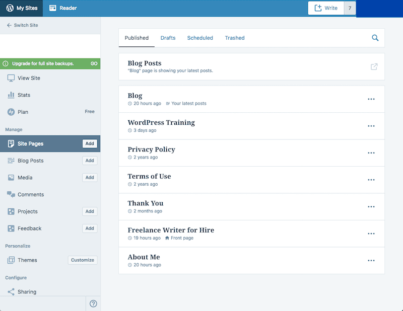Screen dimensions: 403x311
Task: Open options for Freelance Writer for Hire
Action: coord(371,234)
